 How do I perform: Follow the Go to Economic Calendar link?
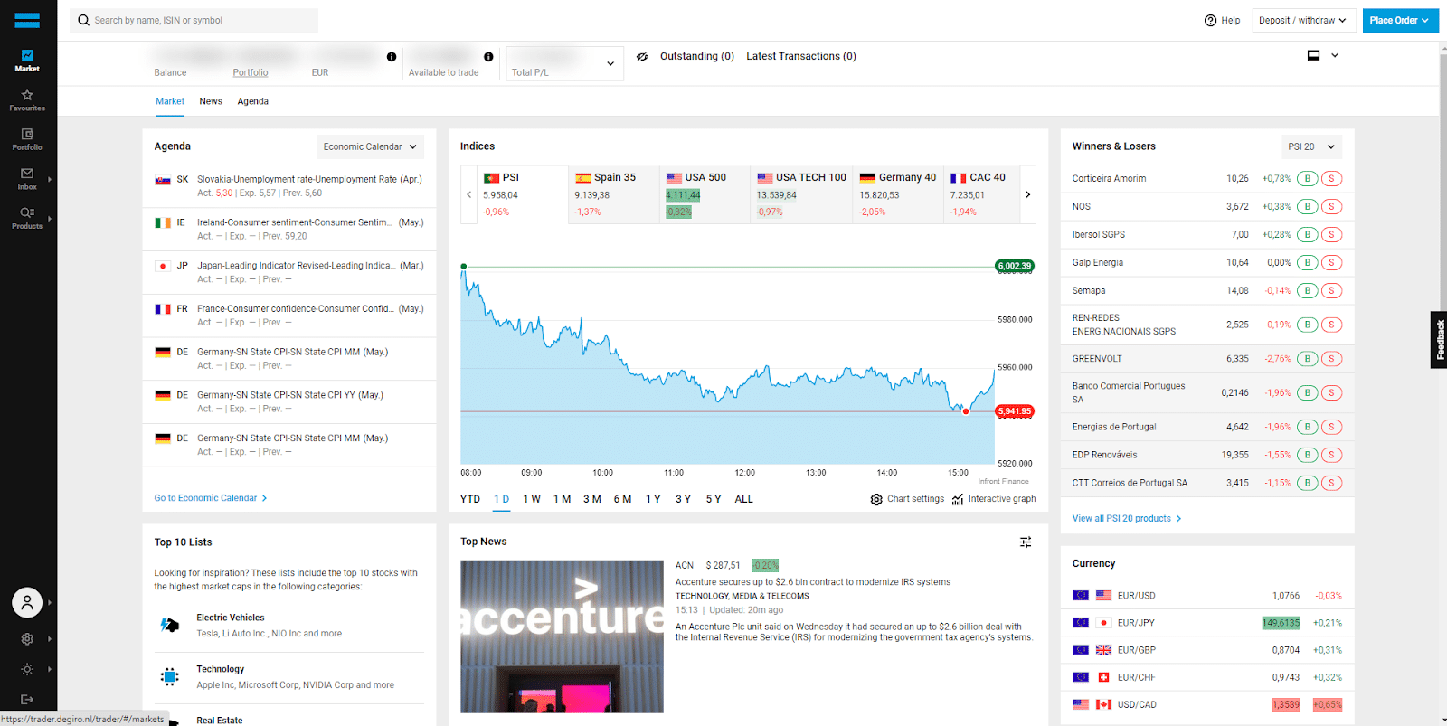(x=211, y=498)
